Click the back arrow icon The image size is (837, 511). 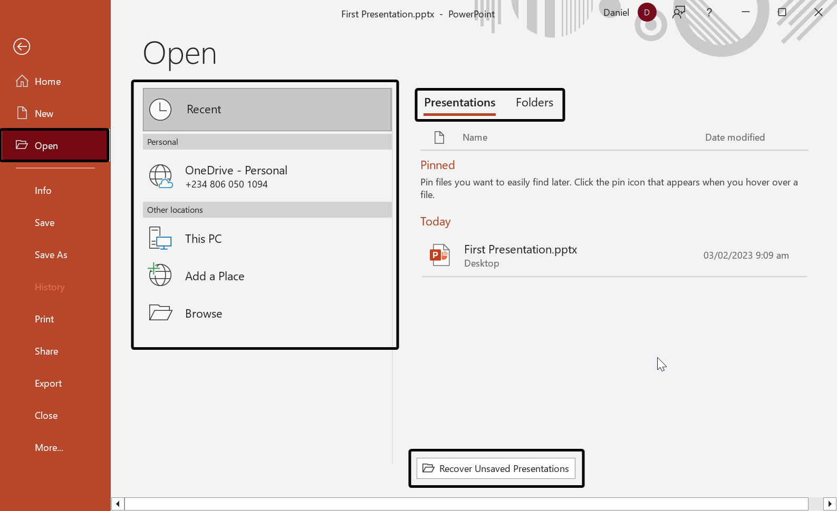22,47
